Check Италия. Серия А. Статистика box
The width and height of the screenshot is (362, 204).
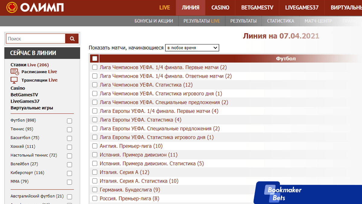95,181
